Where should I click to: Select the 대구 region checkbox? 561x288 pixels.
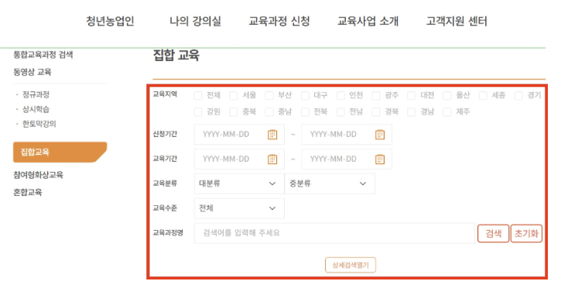pyautogui.click(x=305, y=95)
